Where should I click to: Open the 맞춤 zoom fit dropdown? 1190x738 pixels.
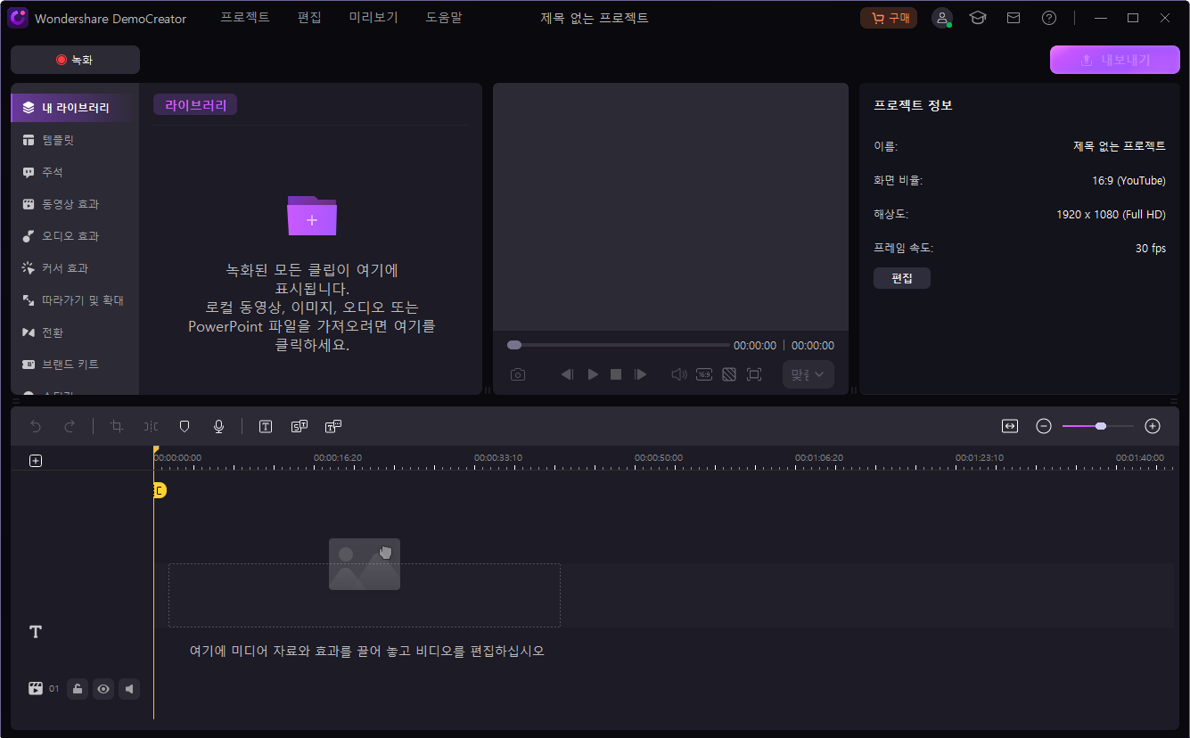point(808,374)
